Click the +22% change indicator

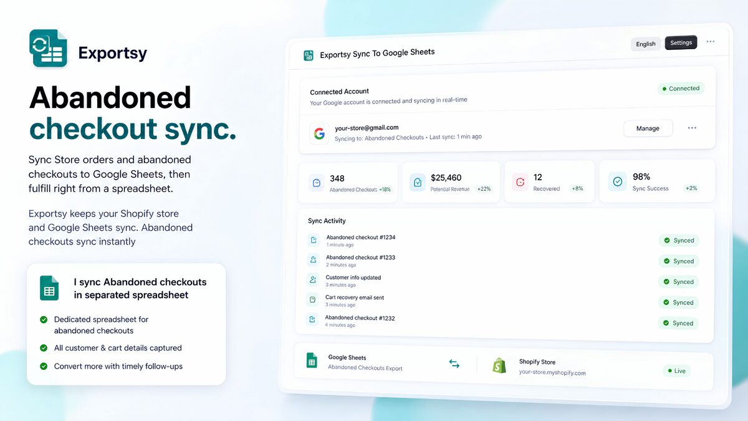(484, 189)
